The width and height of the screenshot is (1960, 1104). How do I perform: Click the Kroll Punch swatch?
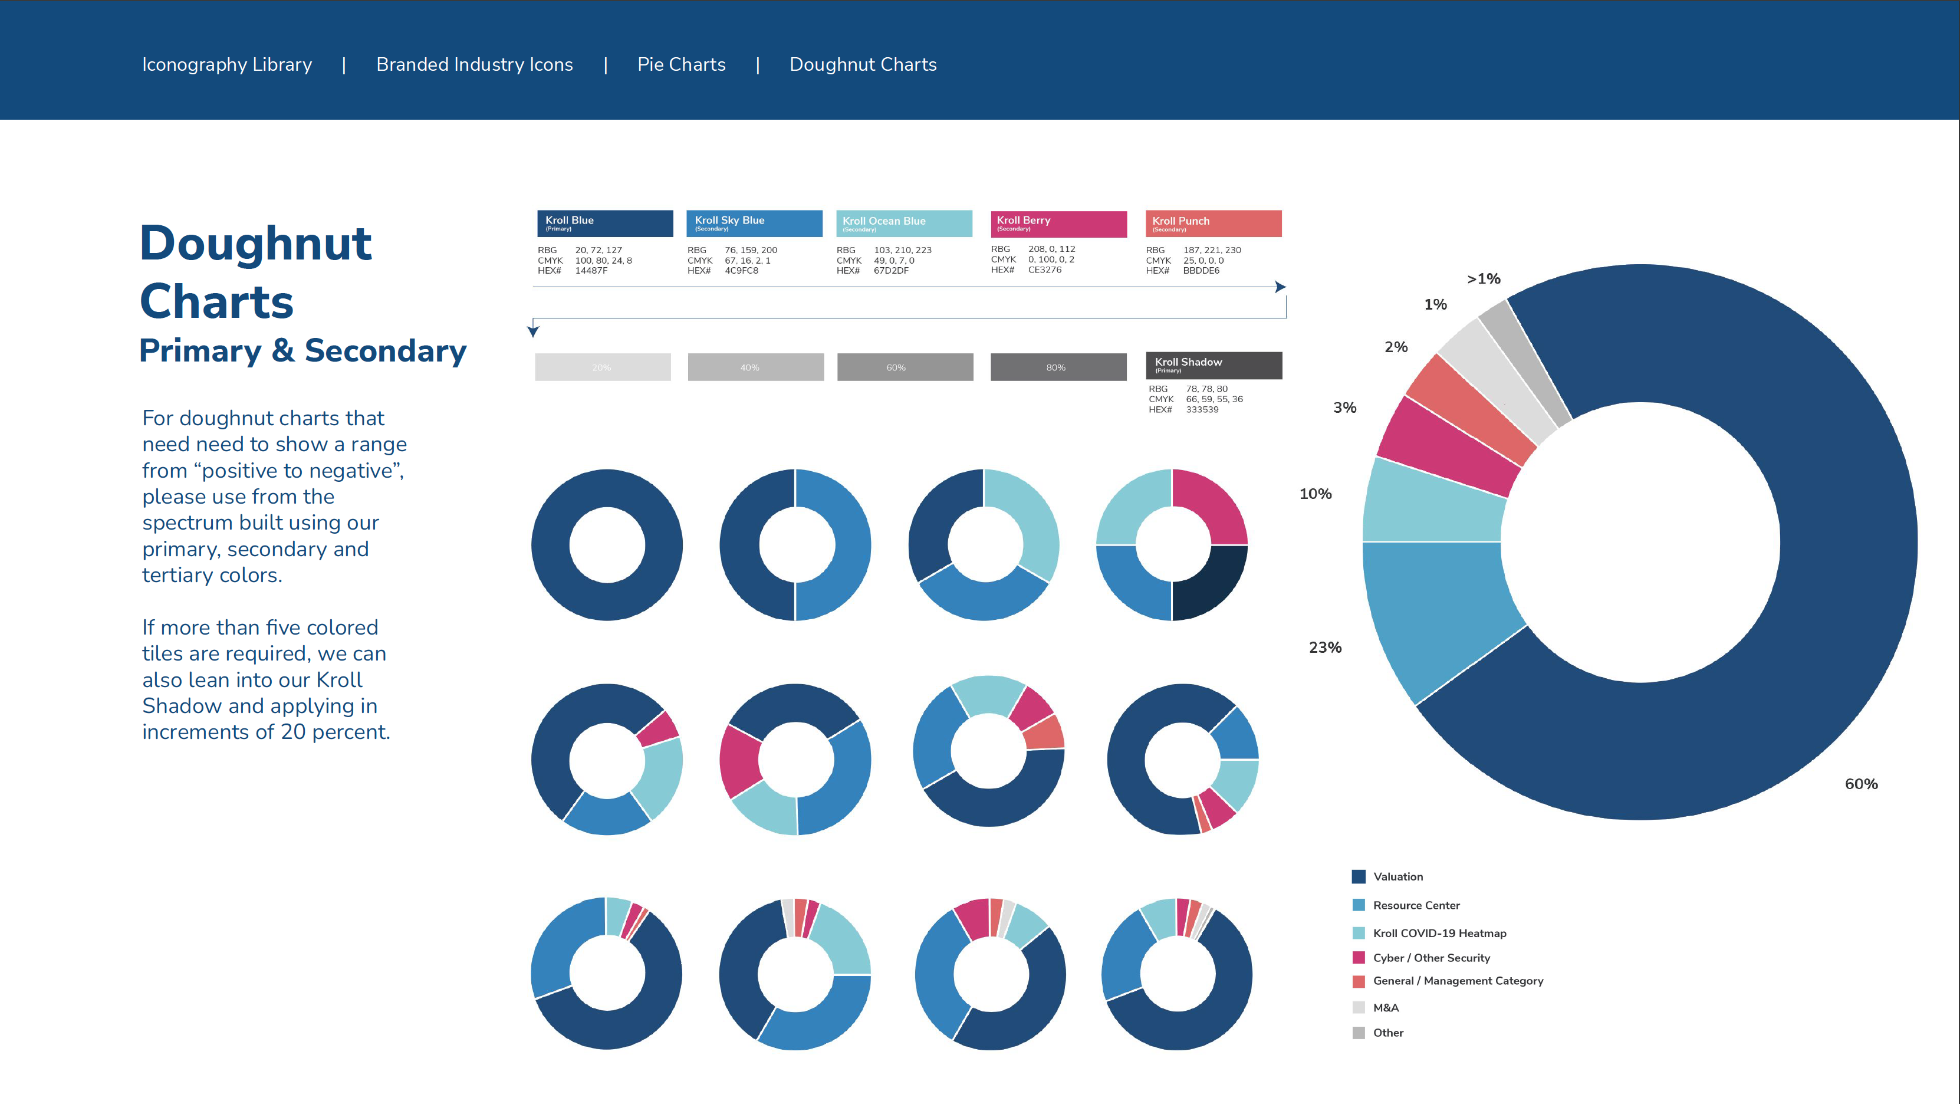tap(1214, 224)
